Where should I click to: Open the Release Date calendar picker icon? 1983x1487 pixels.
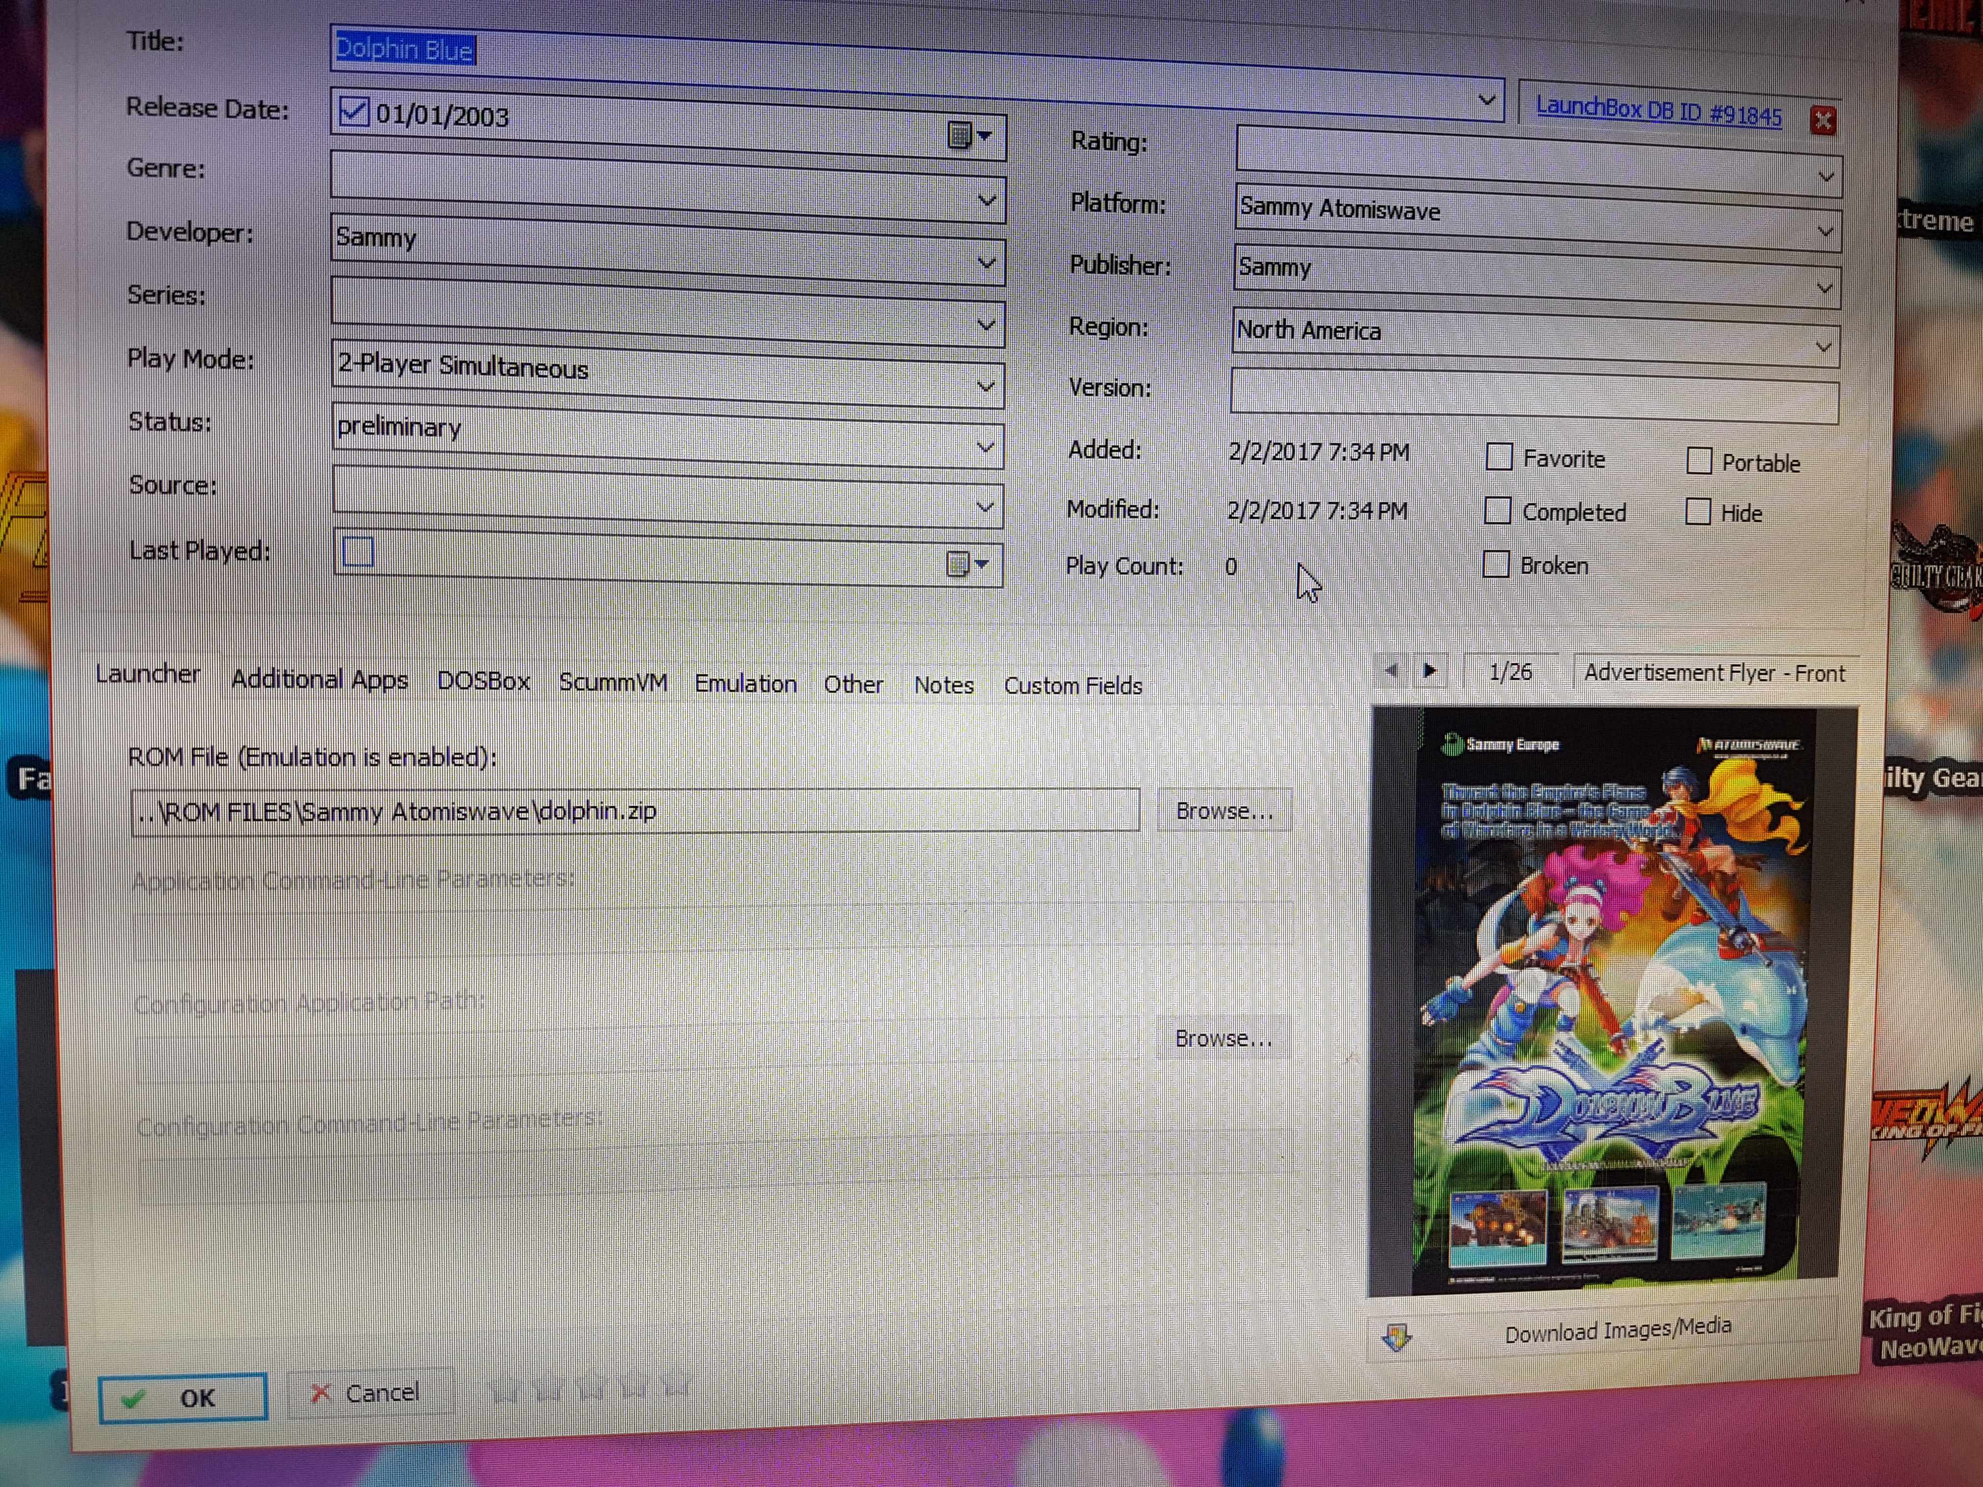pos(969,136)
